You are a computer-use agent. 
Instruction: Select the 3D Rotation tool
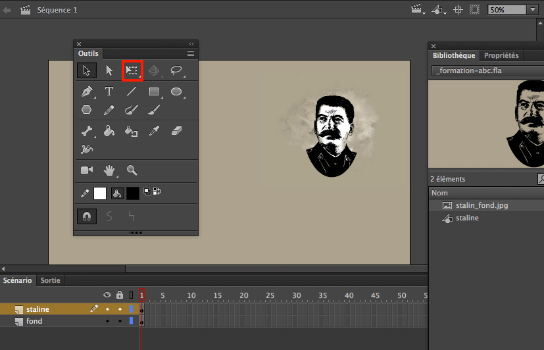tap(154, 70)
